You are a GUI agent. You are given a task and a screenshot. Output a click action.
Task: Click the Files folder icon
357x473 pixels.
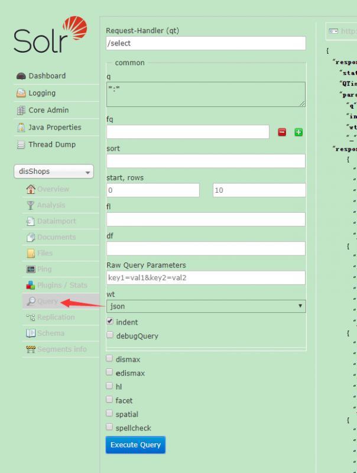coord(31,253)
